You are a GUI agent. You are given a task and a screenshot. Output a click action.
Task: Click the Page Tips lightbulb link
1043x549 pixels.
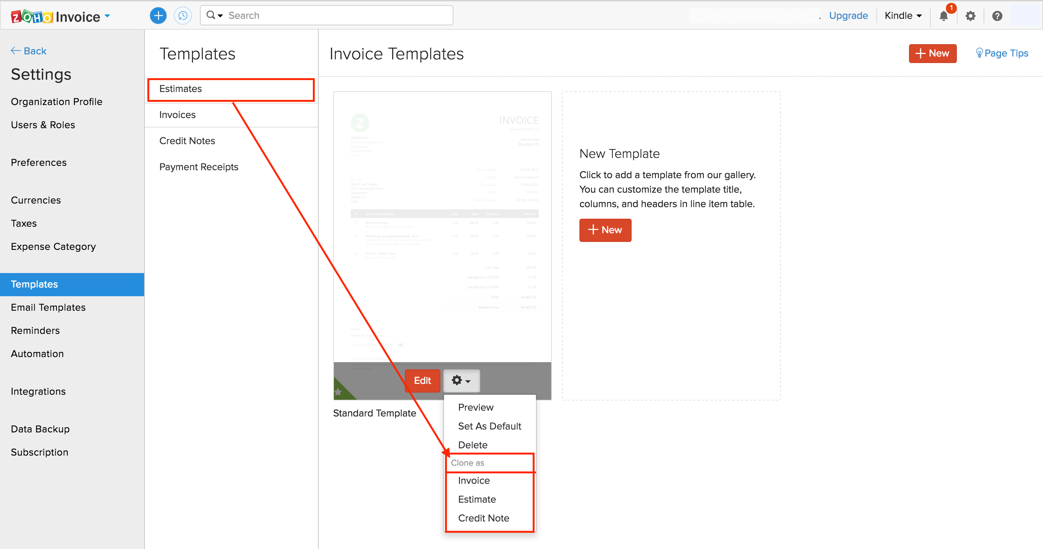[1002, 54]
